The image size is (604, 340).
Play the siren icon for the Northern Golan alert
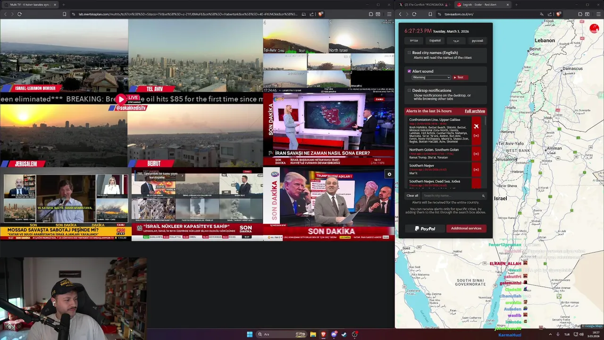pyautogui.click(x=476, y=153)
